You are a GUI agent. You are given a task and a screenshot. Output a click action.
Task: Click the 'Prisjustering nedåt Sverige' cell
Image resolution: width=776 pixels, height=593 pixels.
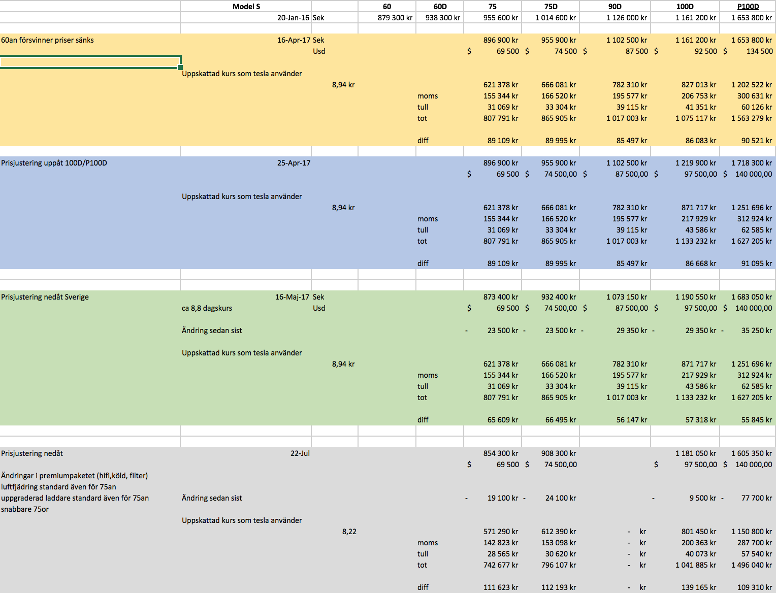click(x=45, y=297)
